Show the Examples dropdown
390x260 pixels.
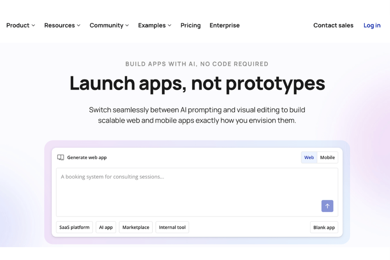155,26
